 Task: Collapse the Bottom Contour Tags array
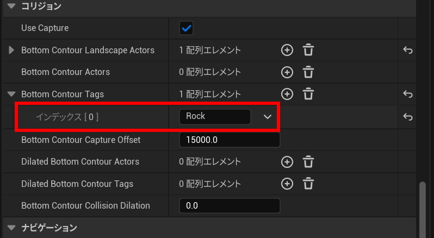point(11,94)
